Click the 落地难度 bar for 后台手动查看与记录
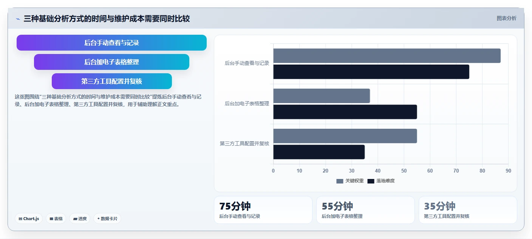This screenshot has height=239, width=532. coord(371,72)
